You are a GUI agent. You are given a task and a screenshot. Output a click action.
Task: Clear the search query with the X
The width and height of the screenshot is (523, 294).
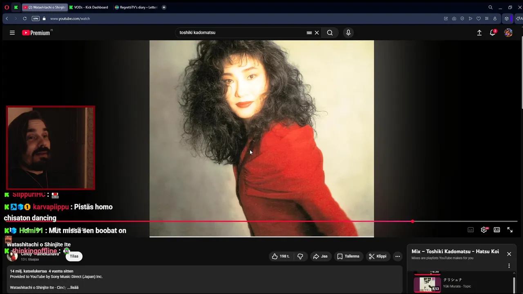coord(317,33)
